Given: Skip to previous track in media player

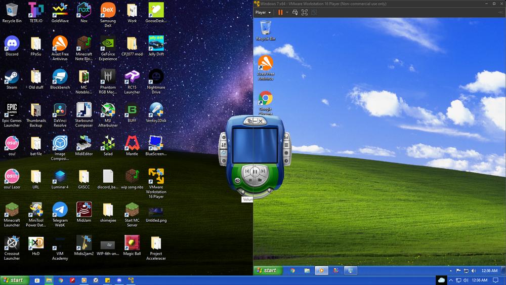Looking at the screenshot, I should [247, 172].
